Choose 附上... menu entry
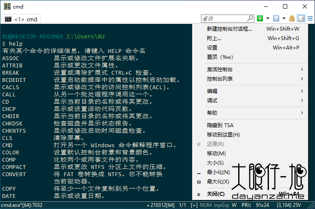The width and height of the screenshot is (315, 209). (250, 38)
